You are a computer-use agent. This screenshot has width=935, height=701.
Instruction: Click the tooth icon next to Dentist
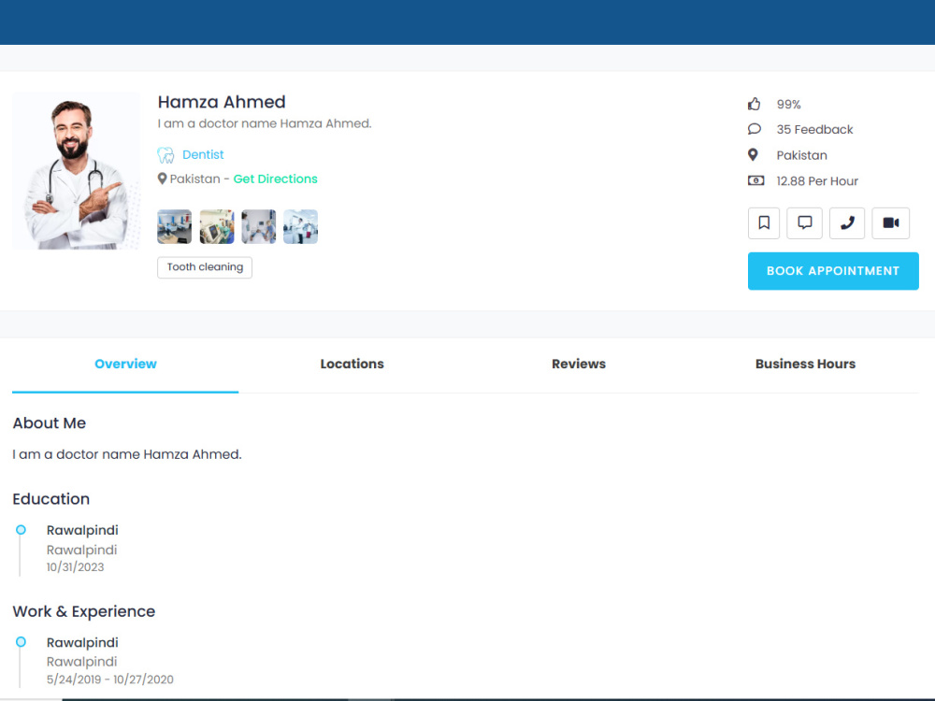[x=165, y=155]
